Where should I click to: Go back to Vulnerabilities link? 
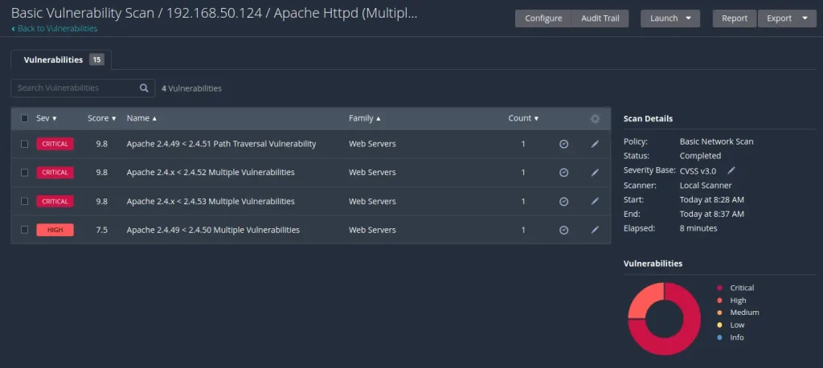(56, 29)
